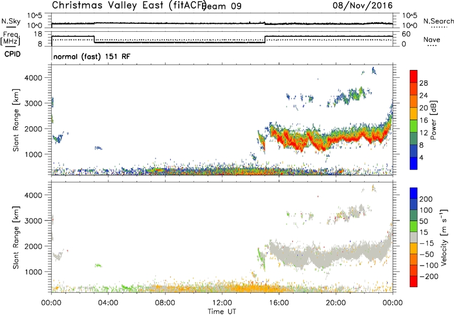Click the '2000' tick on the velocity panel
The image size is (454, 315).
pyautogui.click(x=33, y=246)
